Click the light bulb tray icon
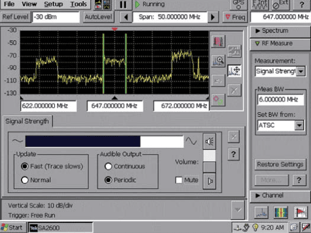Screen dimensions: 311x233 tap(255, 227)
